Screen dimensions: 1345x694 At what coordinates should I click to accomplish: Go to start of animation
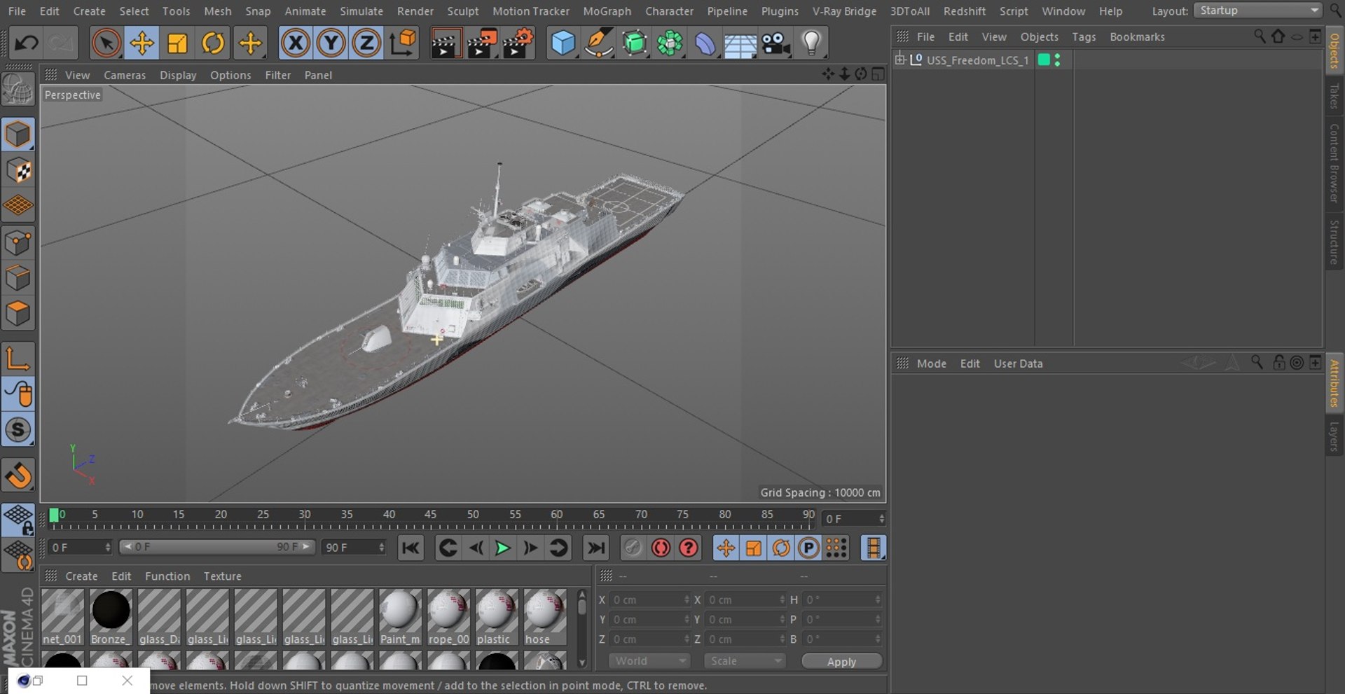[411, 548]
